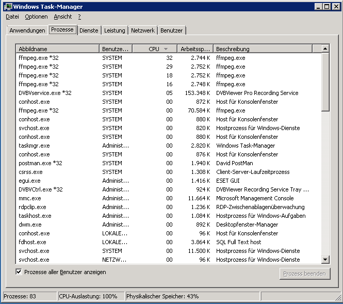
Task: Toggle 'Prozesse aller Benutzer anzeigen' checkbox
Action: pyautogui.click(x=19, y=272)
